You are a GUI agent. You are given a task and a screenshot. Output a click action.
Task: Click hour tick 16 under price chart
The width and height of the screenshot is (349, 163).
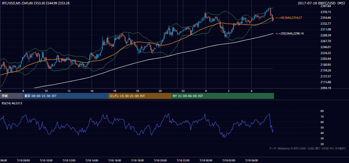pos(115,91)
